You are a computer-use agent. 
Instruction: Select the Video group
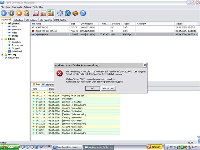pyautogui.click(x=14, y=32)
